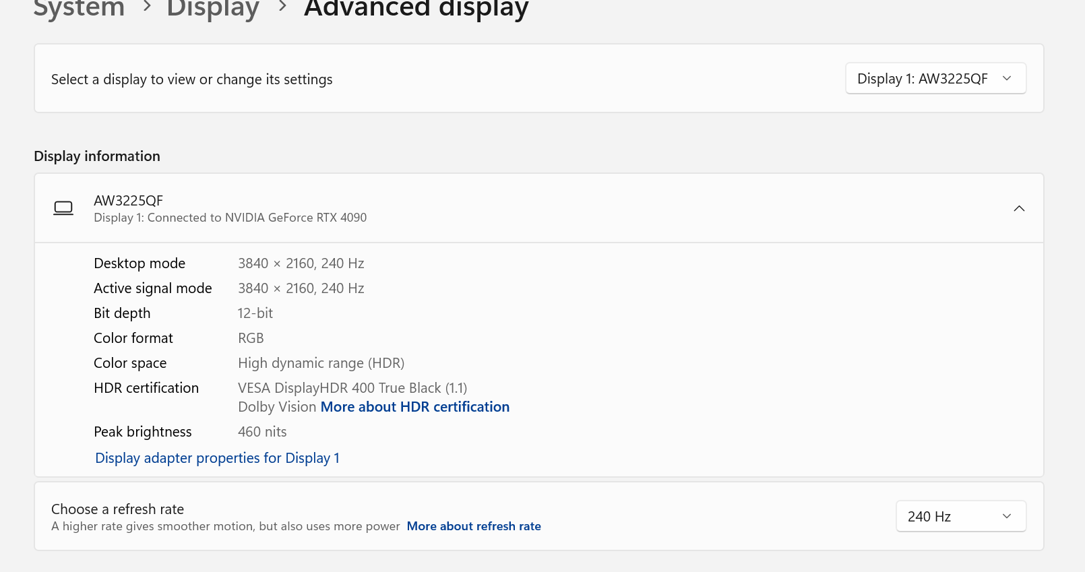Open the 240 Hz refresh rate dropdown
Image resolution: width=1085 pixels, height=572 pixels.
(x=960, y=517)
